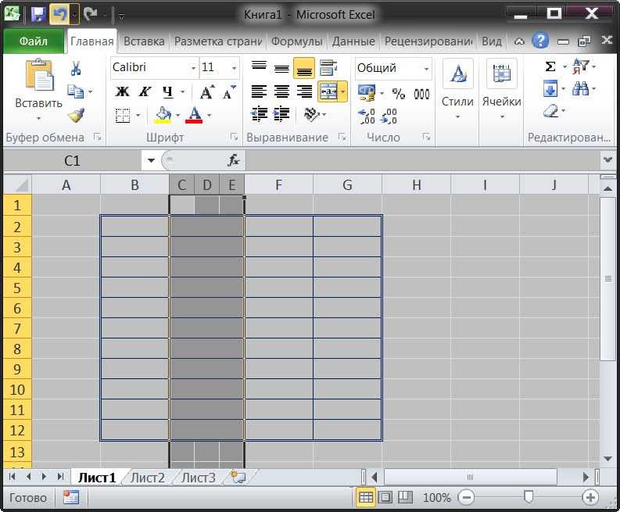The image size is (620, 512).
Task: Zoom in with the plus button
Action: click(x=590, y=497)
